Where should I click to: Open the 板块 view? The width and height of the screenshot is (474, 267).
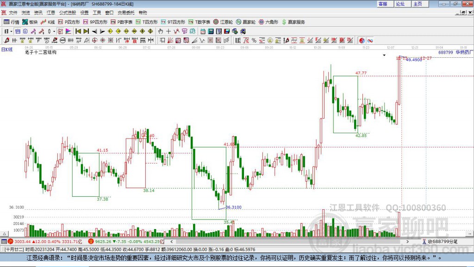(30, 22)
